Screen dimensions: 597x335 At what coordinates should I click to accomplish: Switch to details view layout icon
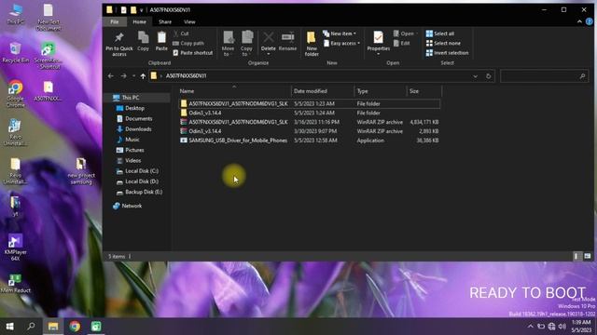click(x=576, y=257)
